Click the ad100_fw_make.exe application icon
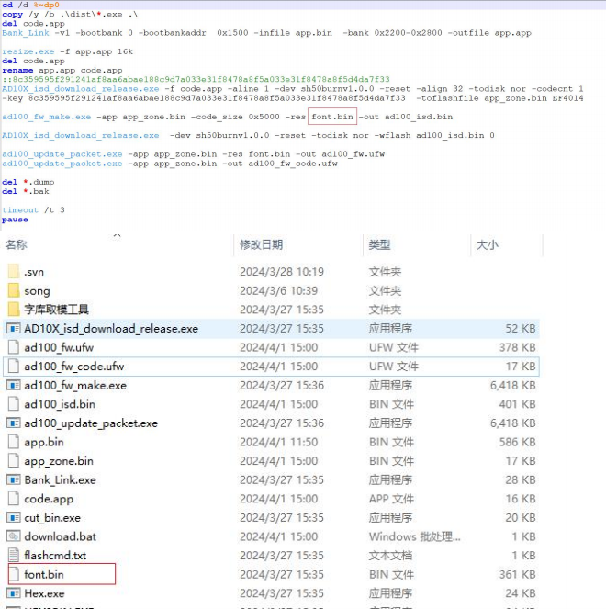 pos(14,385)
